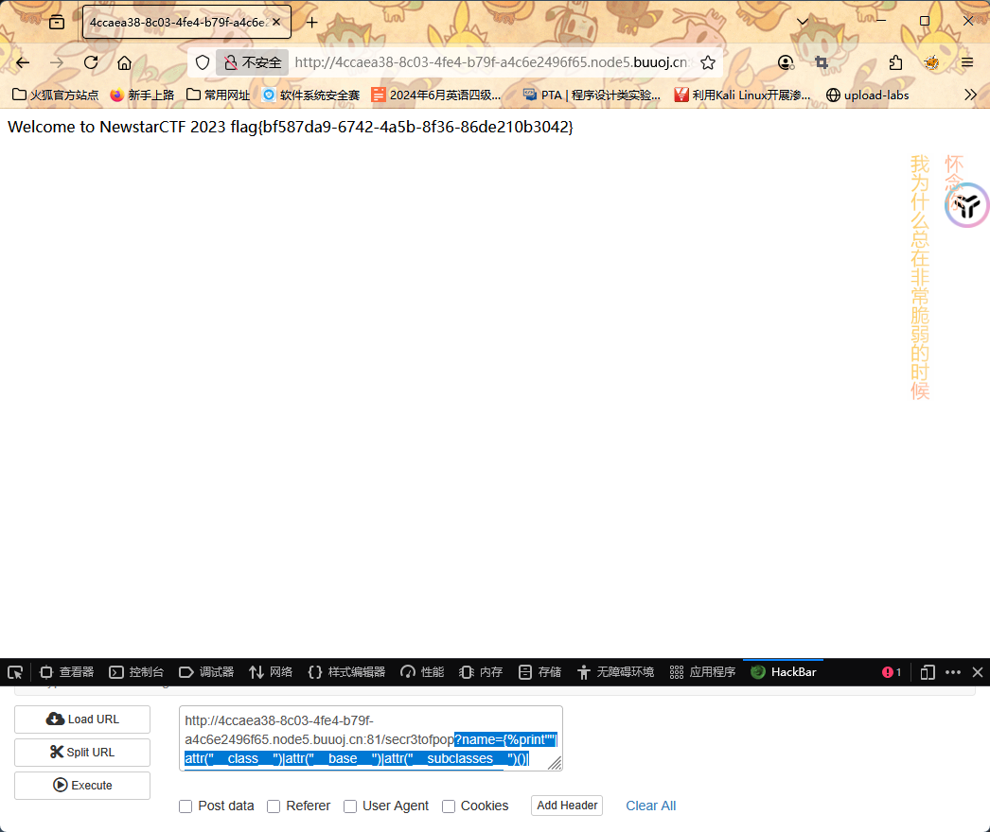990x832 pixels.
Task: Check the Referer checkbox
Action: pyautogui.click(x=274, y=806)
